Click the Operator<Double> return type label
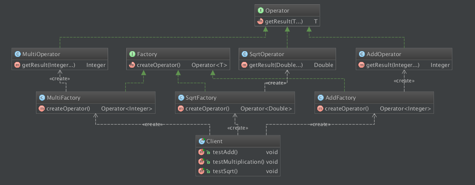The width and height of the screenshot is (475, 185). pyautogui.click(x=266, y=108)
